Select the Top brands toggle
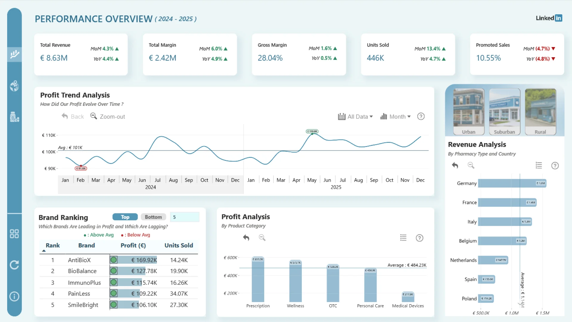Image resolution: width=572 pixels, height=322 pixels. pyautogui.click(x=125, y=217)
